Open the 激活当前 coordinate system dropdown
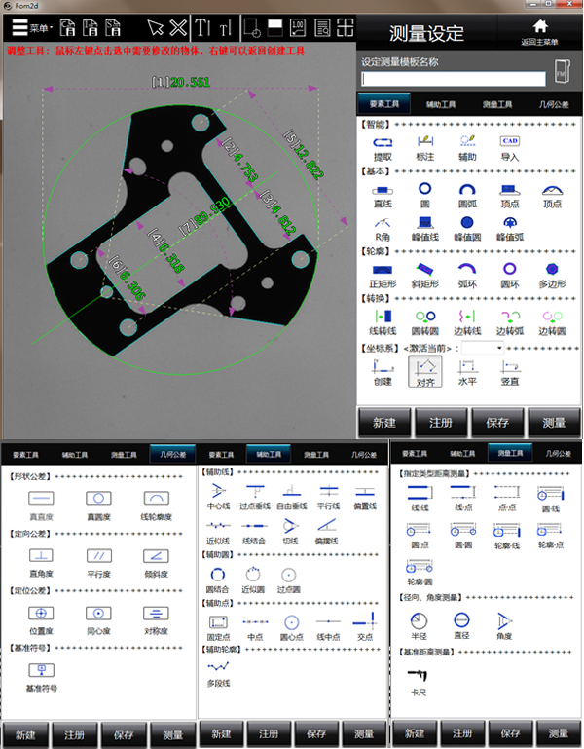The image size is (584, 749). tap(484, 347)
